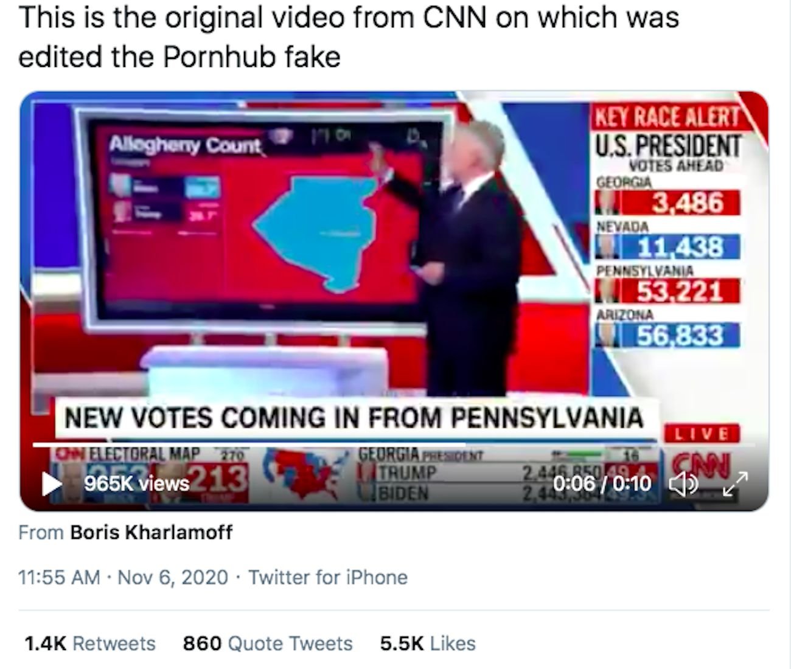Image resolution: width=791 pixels, height=669 pixels.
Task: Open the video in fullscreen mode
Action: coord(736,484)
